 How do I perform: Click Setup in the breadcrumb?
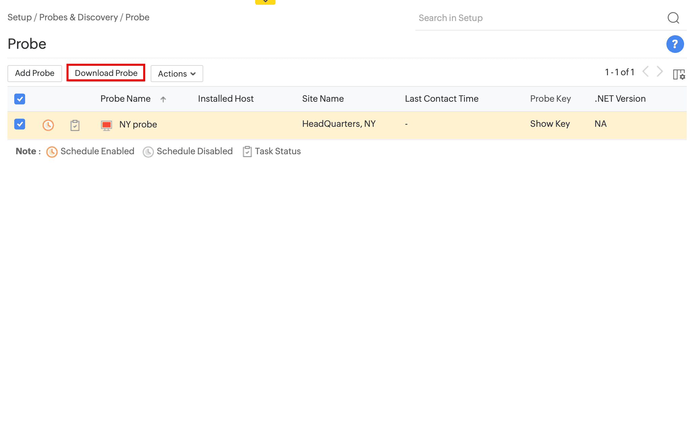19,17
